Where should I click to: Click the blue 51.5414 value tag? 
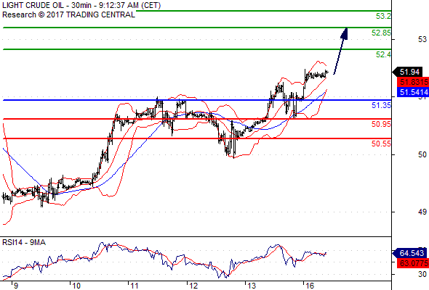click(x=413, y=92)
